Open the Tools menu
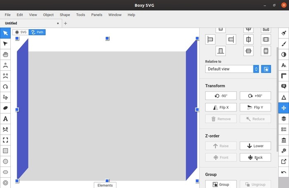This screenshot has height=188, width=289. coord(81,15)
